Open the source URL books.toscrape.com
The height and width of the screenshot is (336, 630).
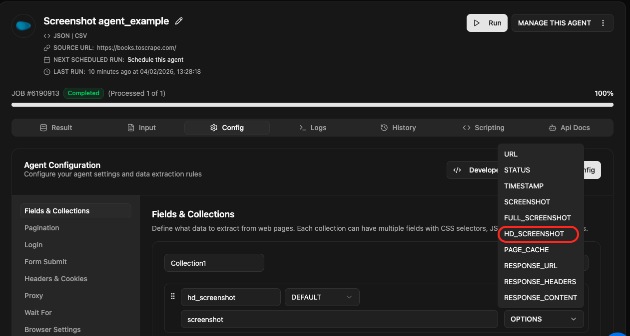(136, 48)
